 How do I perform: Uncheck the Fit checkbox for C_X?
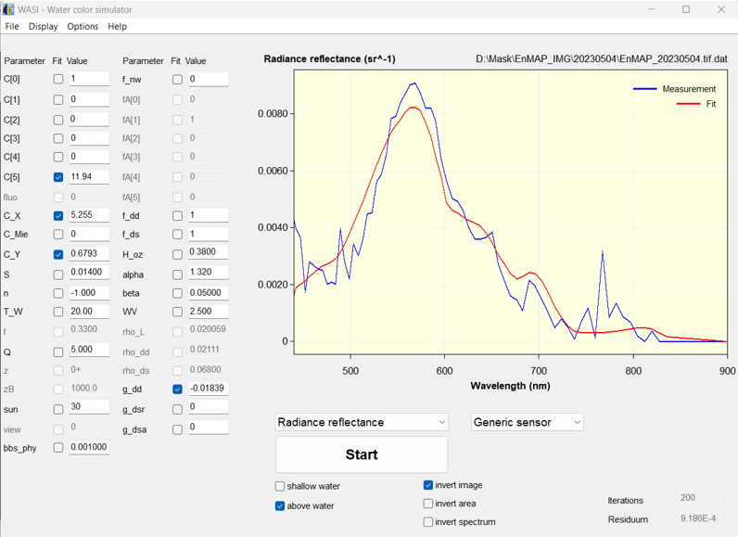point(58,215)
